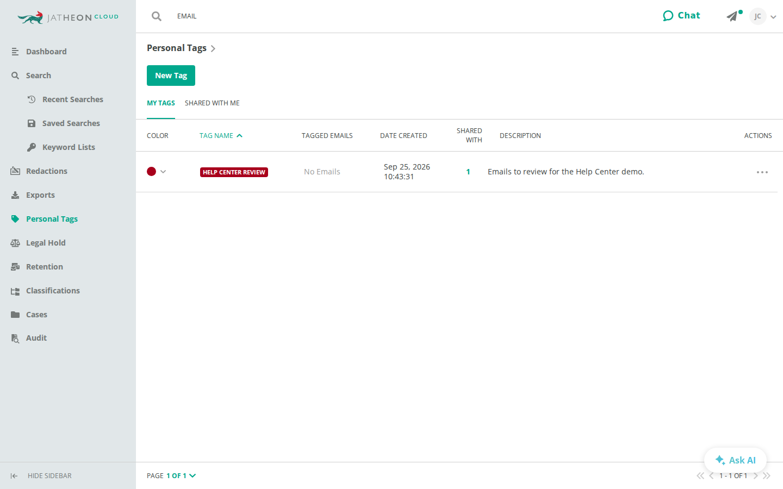Viewport: 783px width, 489px height.
Task: Click the Keyword Lists key icon
Action: [x=32, y=147]
